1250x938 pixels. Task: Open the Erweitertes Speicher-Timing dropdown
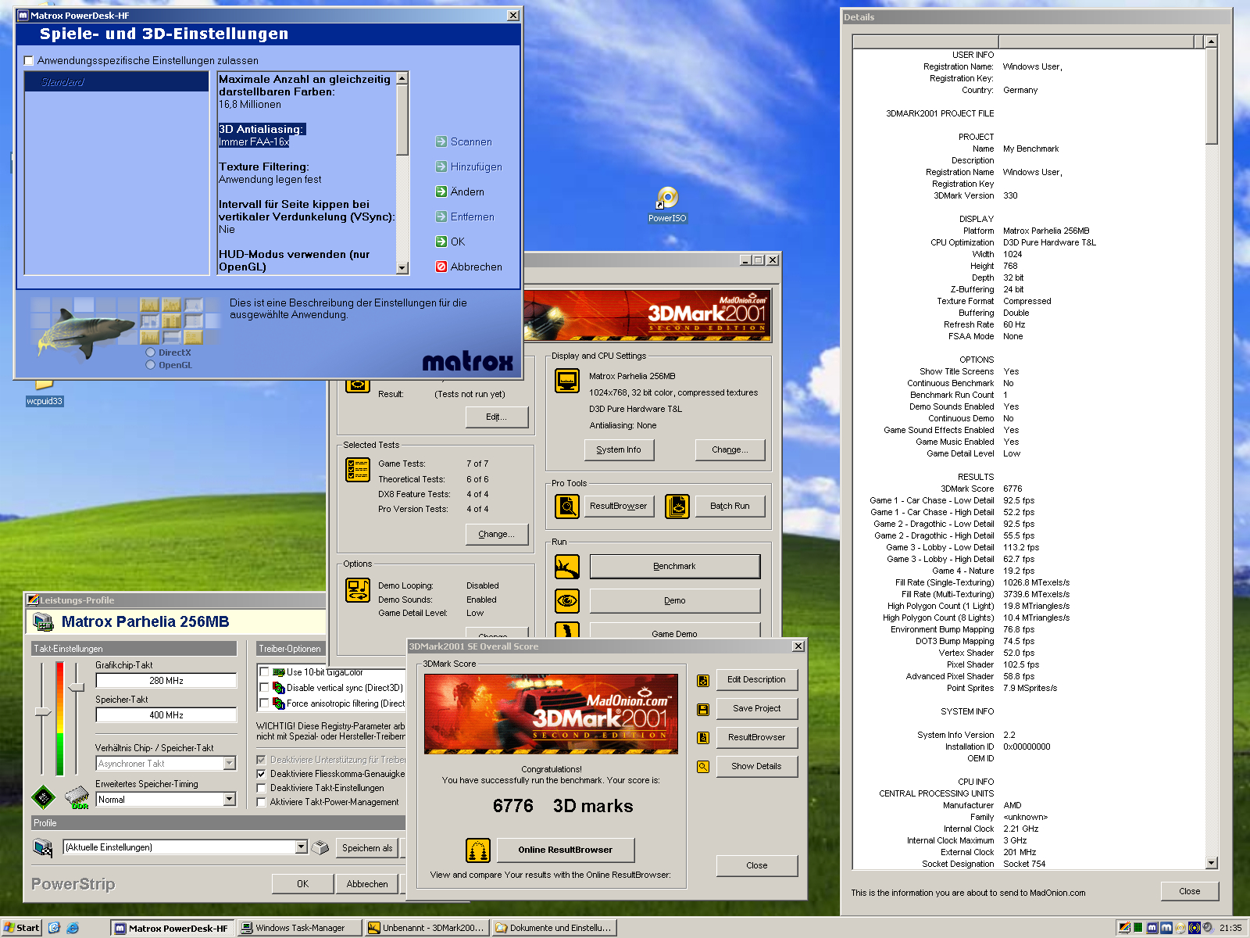230,800
